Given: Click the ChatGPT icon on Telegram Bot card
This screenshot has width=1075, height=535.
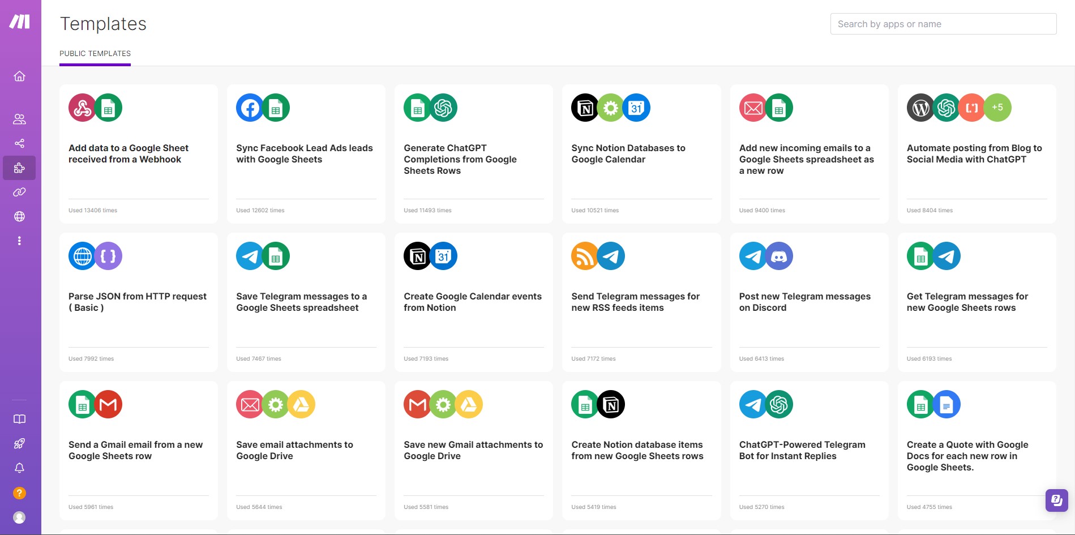Looking at the screenshot, I should (779, 404).
